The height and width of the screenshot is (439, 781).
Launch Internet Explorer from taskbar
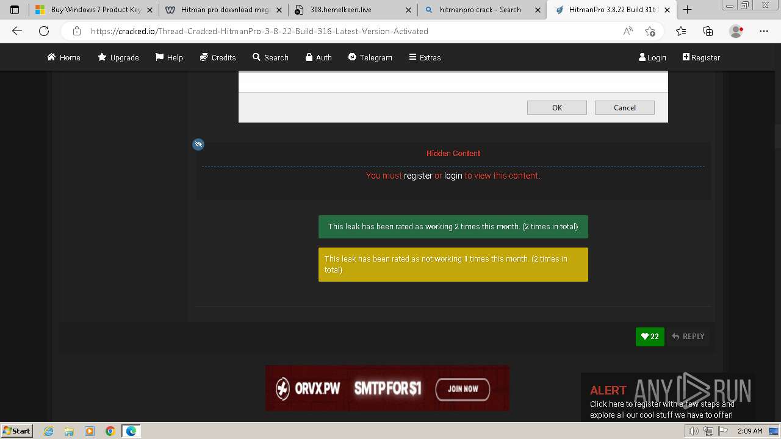48,431
